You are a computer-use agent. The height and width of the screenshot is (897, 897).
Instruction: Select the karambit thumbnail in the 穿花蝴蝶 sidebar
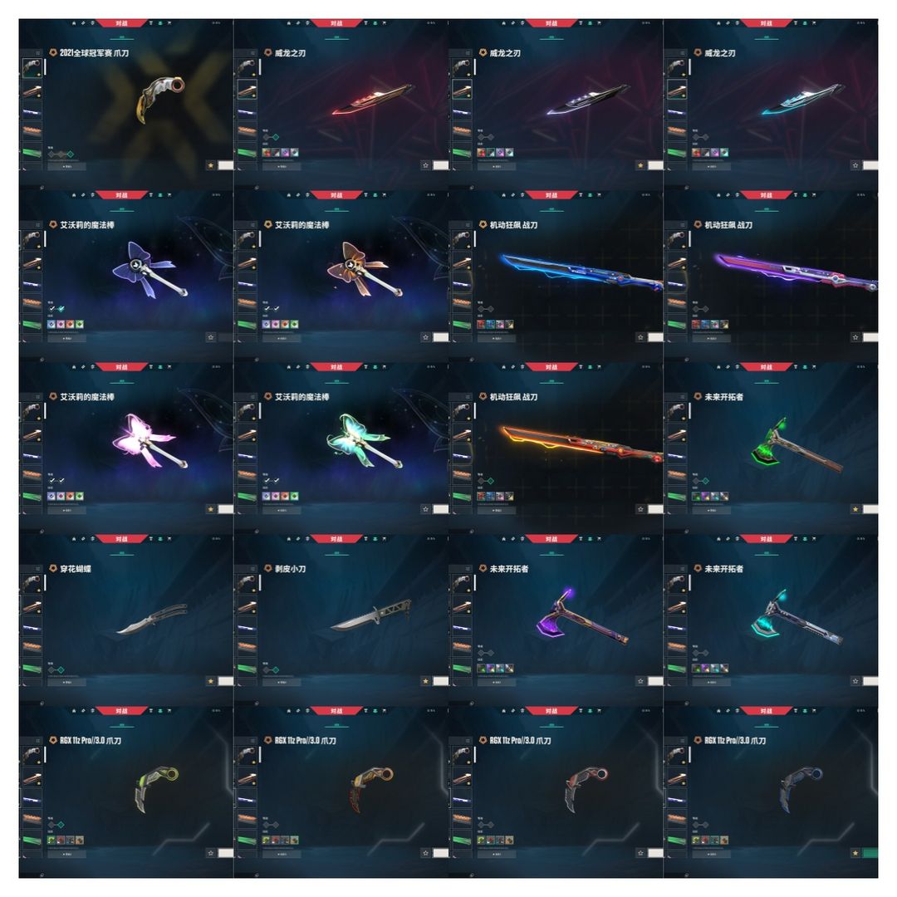pos(32,583)
